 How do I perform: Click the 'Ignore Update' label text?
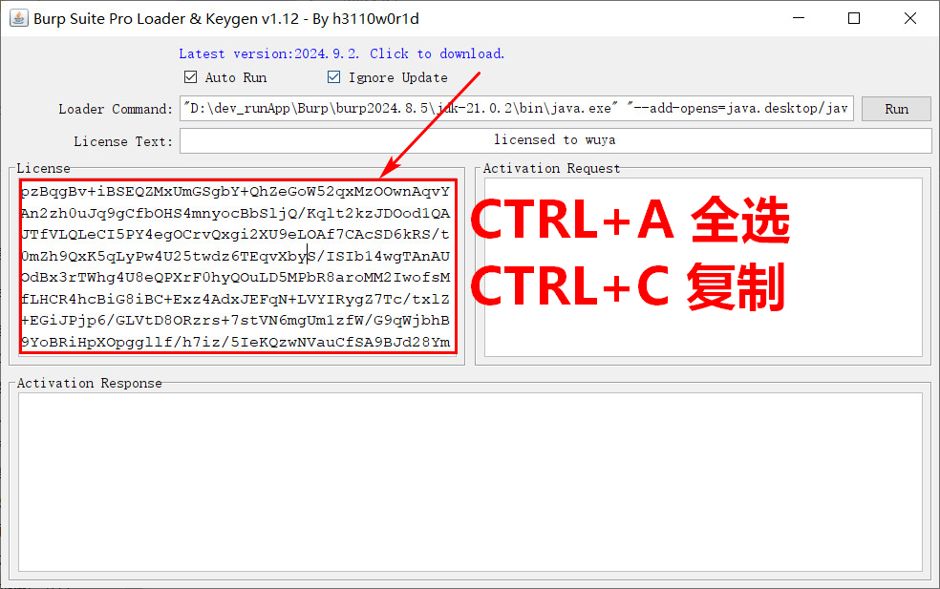(x=397, y=77)
